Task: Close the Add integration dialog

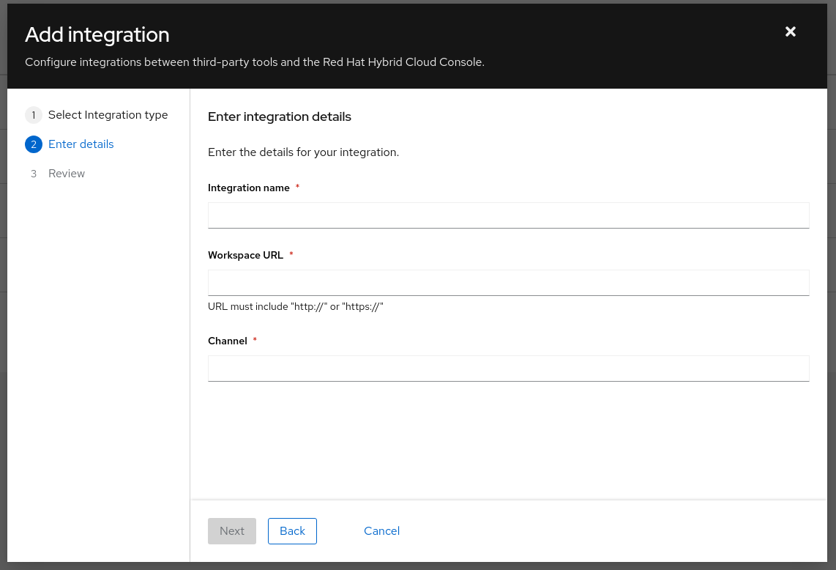Action: [790, 32]
